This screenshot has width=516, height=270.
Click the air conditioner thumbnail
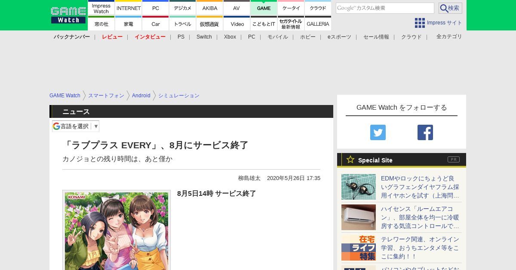click(x=359, y=217)
